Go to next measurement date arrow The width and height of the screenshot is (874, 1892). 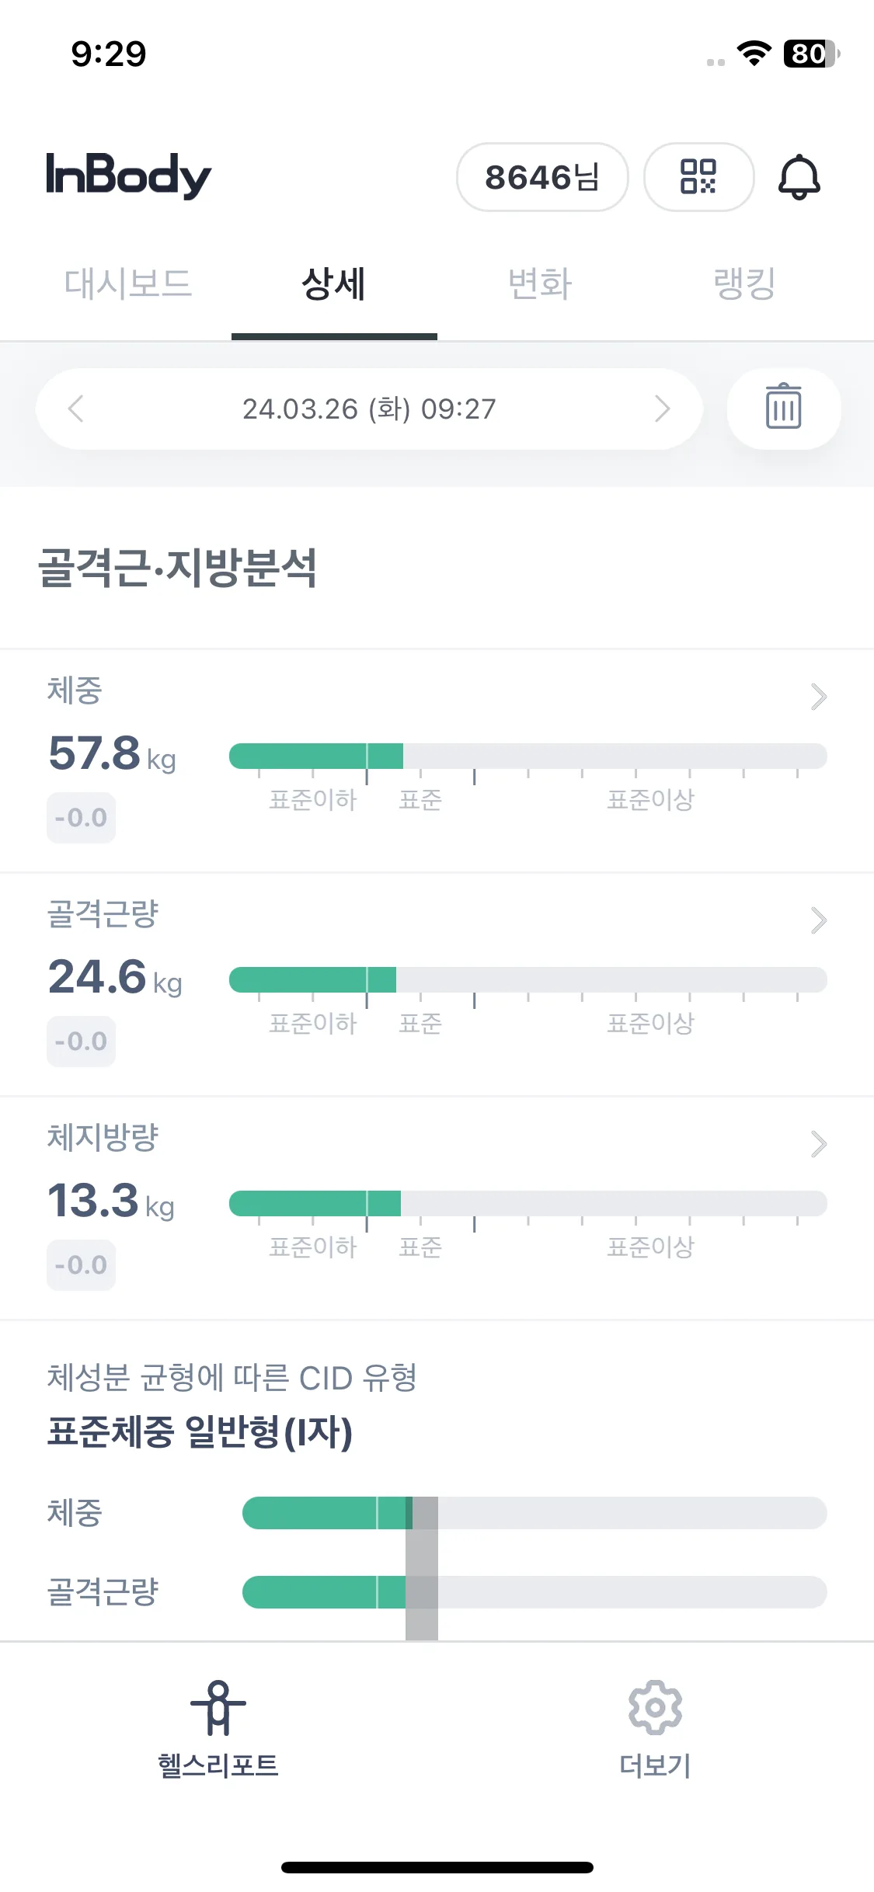[x=662, y=409]
